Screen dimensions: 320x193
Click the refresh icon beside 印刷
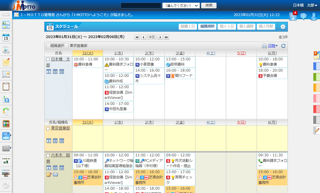(x=283, y=46)
